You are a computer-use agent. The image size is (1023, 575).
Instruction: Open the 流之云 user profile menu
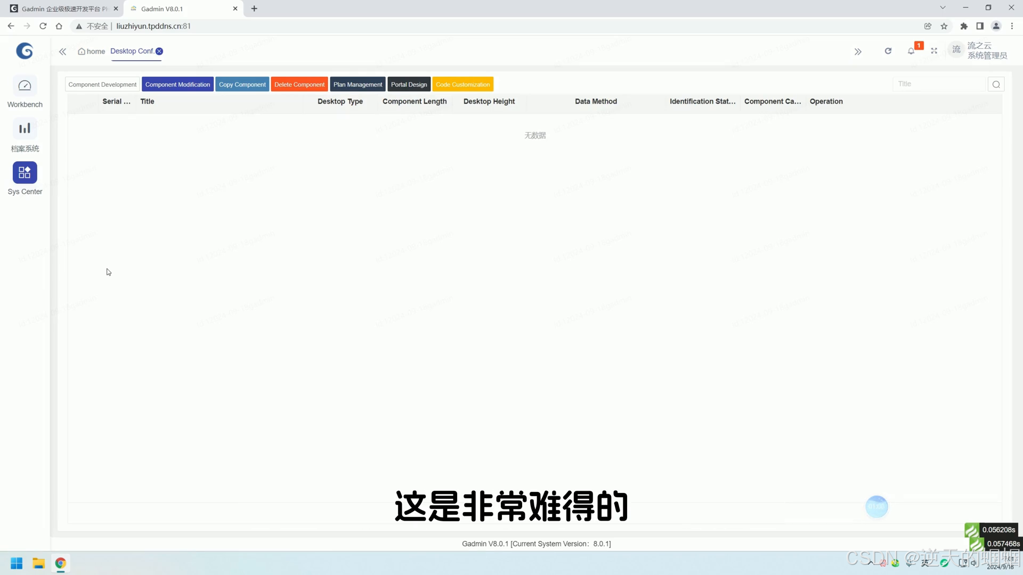click(x=980, y=51)
